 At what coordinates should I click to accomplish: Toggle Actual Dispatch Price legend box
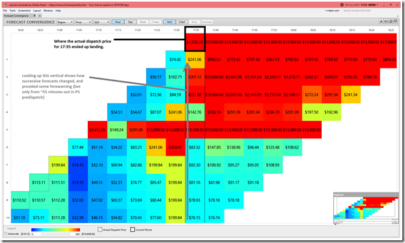100,230
